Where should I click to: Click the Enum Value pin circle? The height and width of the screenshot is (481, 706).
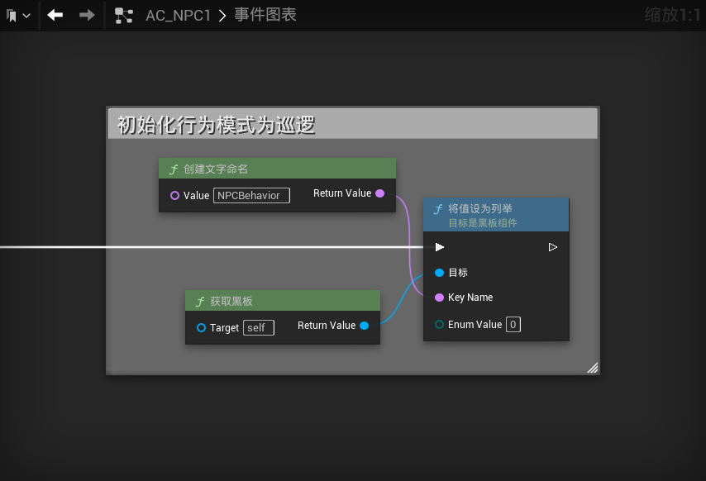point(440,325)
